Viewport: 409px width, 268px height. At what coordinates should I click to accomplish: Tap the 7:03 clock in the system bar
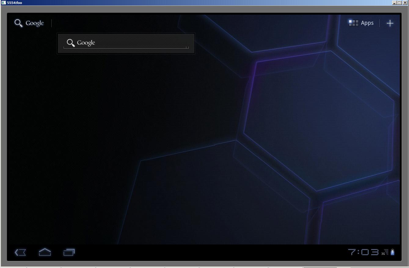click(363, 252)
